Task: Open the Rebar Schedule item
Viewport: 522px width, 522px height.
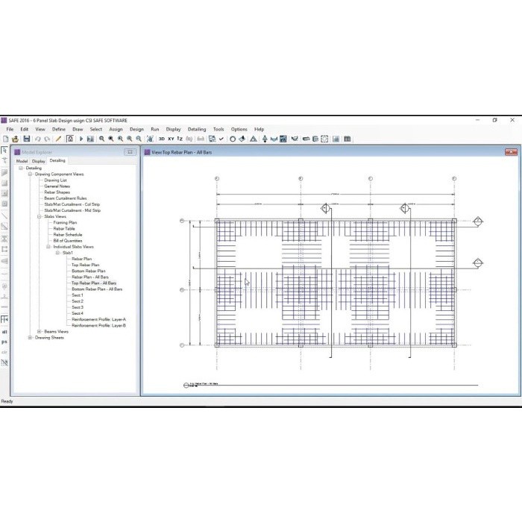Action: [x=68, y=235]
